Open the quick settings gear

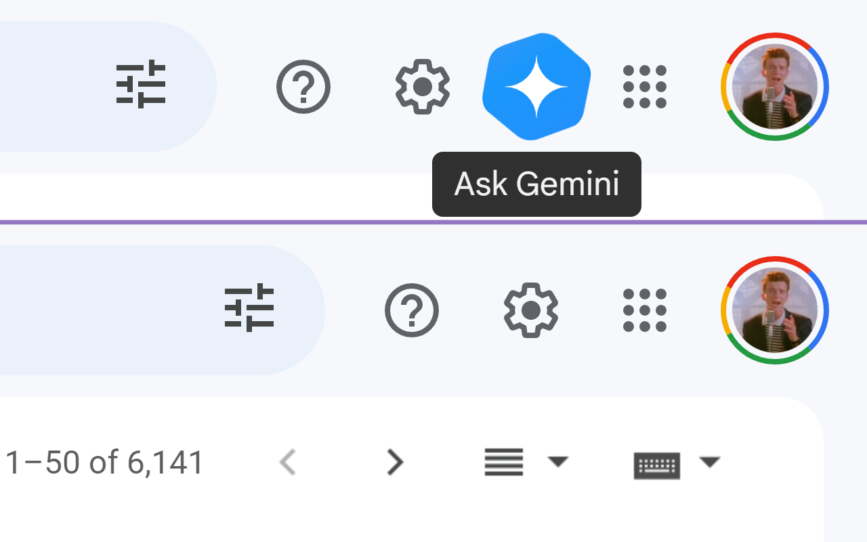421,86
